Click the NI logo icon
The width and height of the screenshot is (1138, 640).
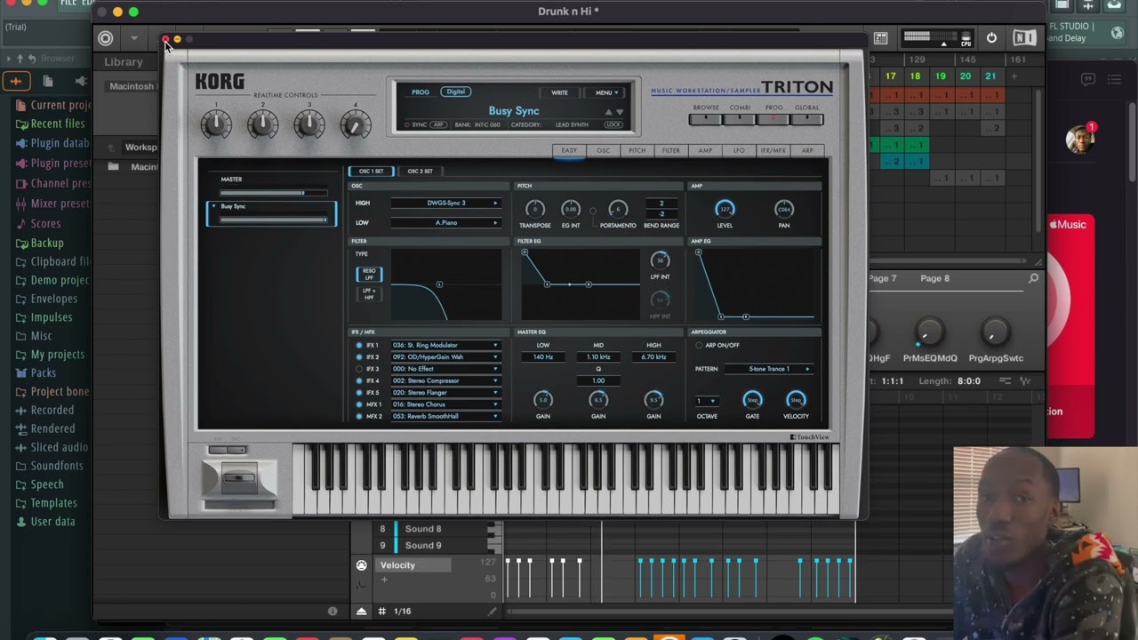click(x=1024, y=38)
